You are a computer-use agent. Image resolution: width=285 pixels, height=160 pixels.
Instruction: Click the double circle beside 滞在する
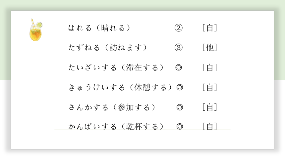179,67
